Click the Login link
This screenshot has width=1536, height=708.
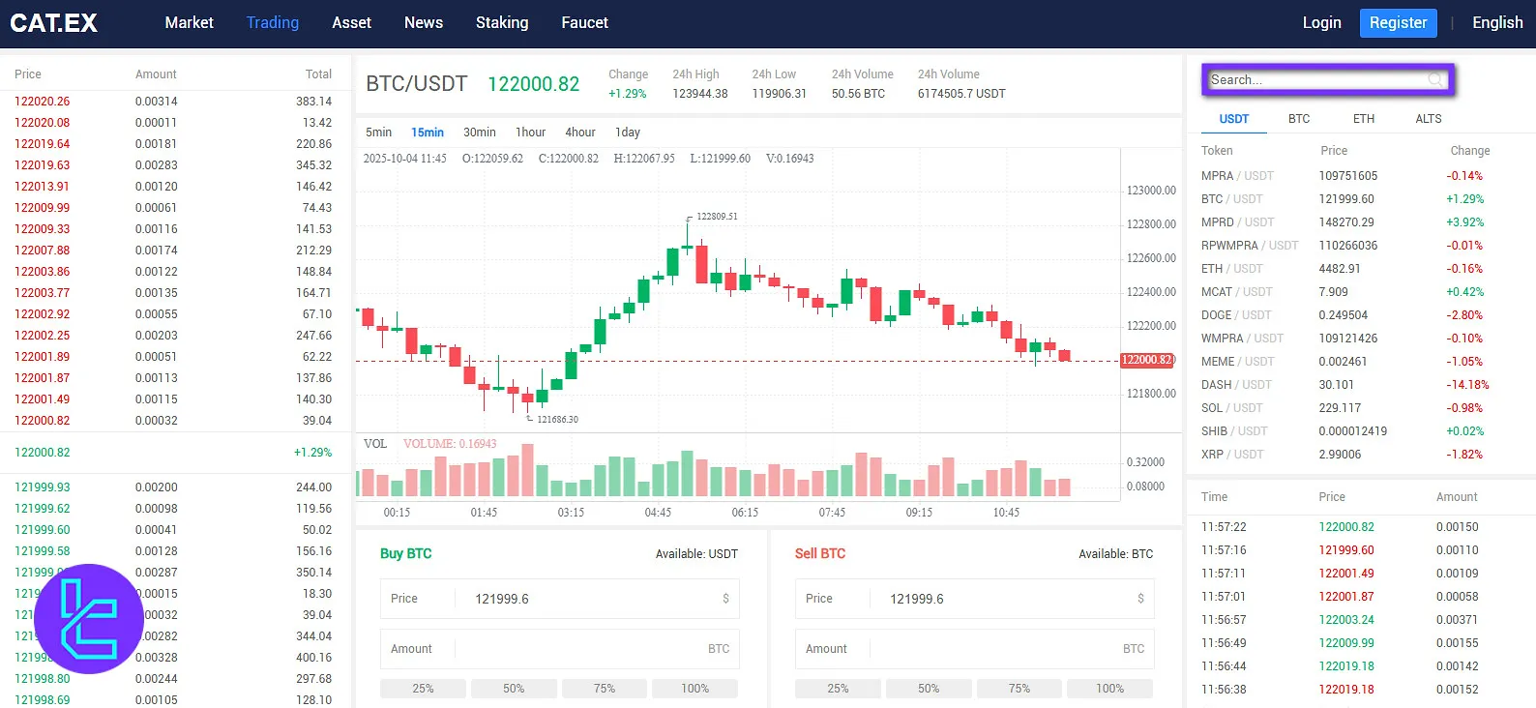coord(1321,23)
